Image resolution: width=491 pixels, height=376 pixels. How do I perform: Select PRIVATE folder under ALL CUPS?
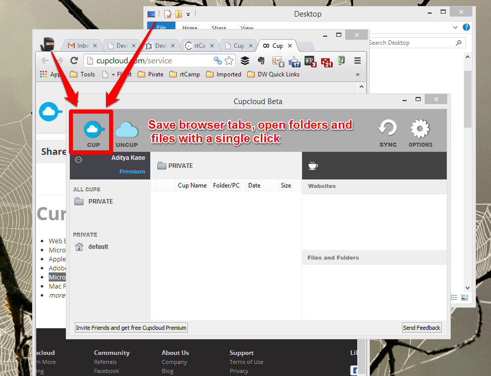(x=93, y=201)
